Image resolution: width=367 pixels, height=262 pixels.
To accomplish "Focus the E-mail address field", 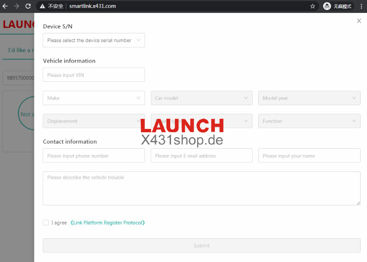I will [201, 156].
